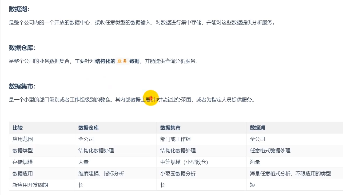
Task: Click the cell 短
Action: click(x=252, y=185)
